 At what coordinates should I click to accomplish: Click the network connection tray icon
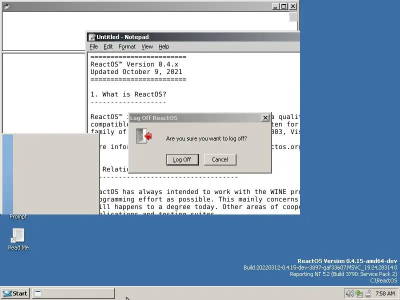[359, 293]
